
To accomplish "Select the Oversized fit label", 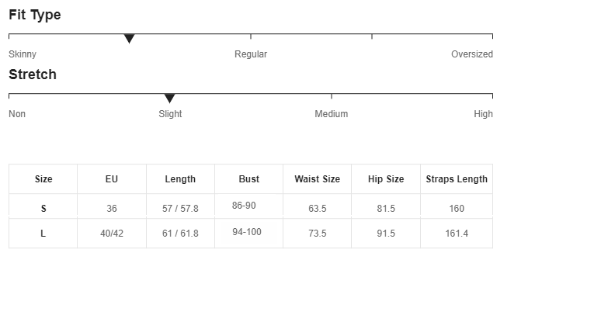I will (472, 54).
